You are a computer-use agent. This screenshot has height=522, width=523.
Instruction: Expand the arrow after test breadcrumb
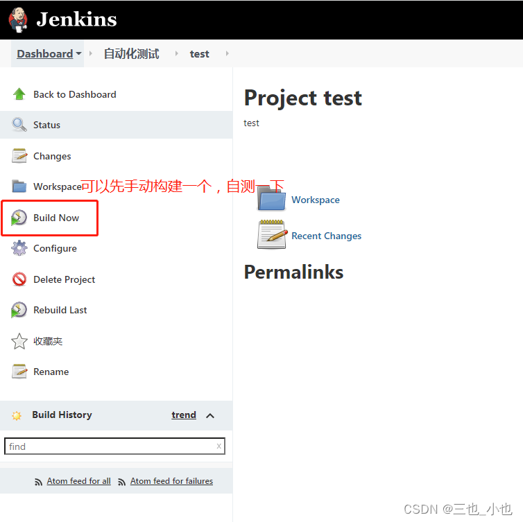click(x=227, y=53)
